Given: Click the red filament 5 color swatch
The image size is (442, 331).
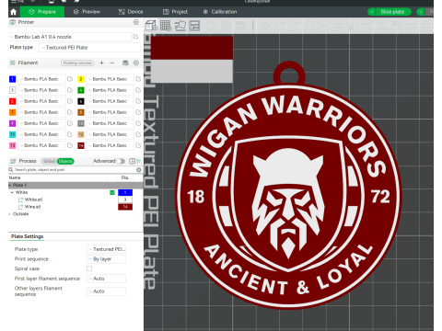Looking at the screenshot, I should (12, 101).
